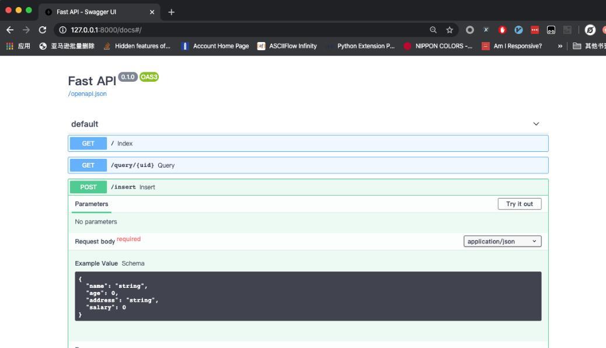Switch to the Schema tab
The height and width of the screenshot is (348, 606).
(133, 263)
